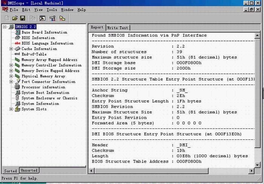The image size is (264, 184).
Task: Open the Tools menu
Action: pyautogui.click(x=52, y=10)
